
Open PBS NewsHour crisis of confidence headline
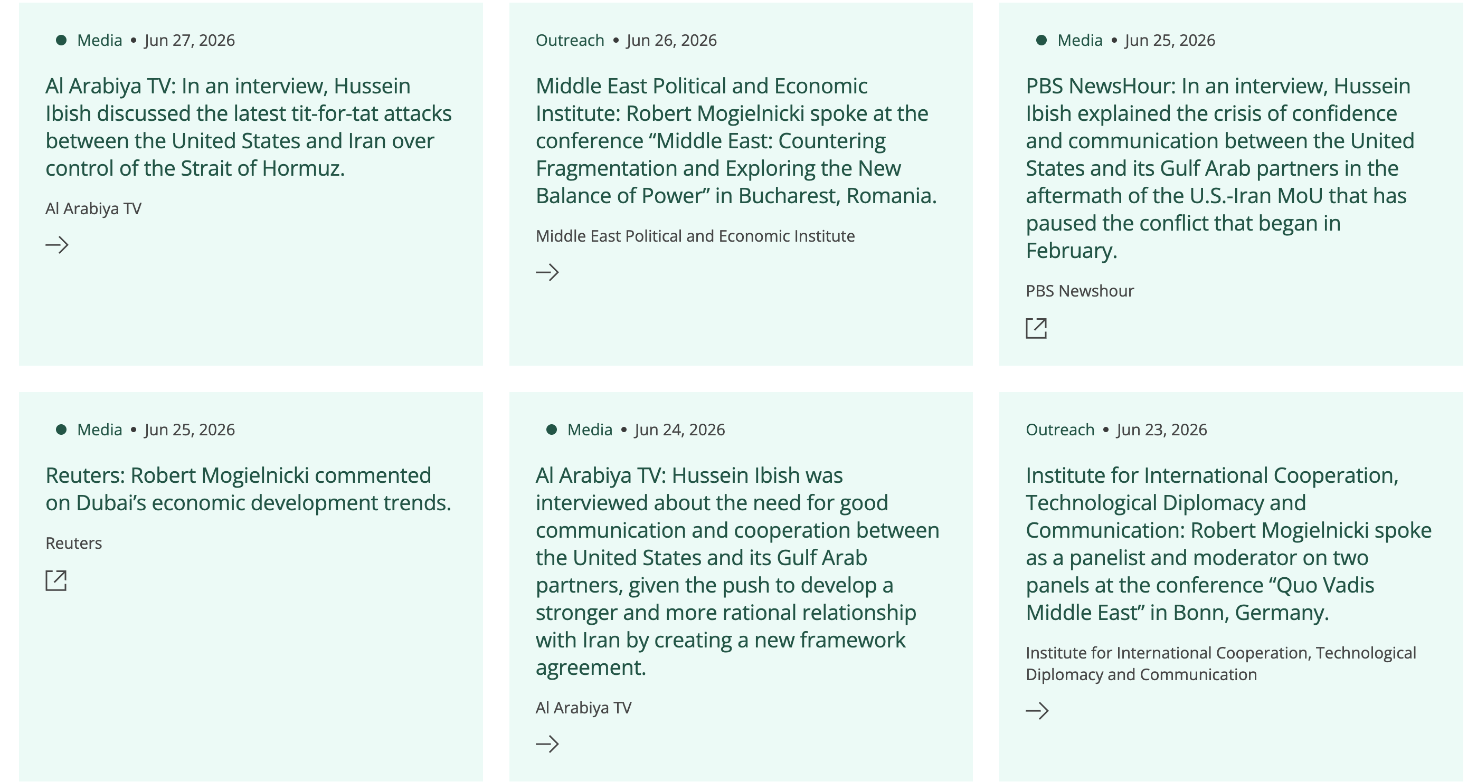[x=1220, y=168]
